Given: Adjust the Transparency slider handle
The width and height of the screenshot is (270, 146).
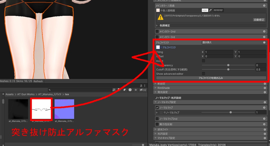Looking at the screenshot, I should (x=228, y=65).
